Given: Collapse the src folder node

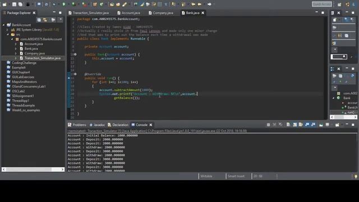Looking at the screenshot, I should [7, 34].
